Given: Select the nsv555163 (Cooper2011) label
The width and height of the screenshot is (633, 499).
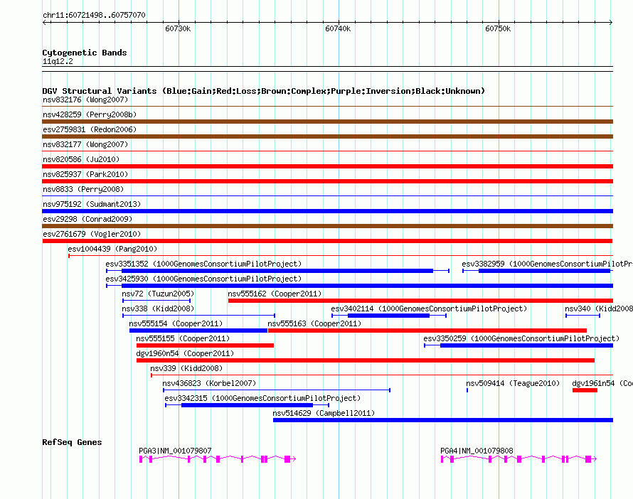Looking at the screenshot, I should click(x=314, y=323).
